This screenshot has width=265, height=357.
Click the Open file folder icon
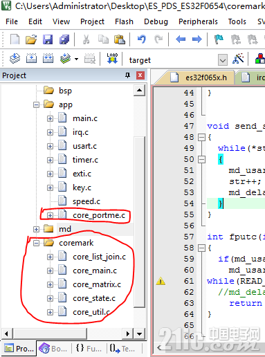tap(31, 39)
